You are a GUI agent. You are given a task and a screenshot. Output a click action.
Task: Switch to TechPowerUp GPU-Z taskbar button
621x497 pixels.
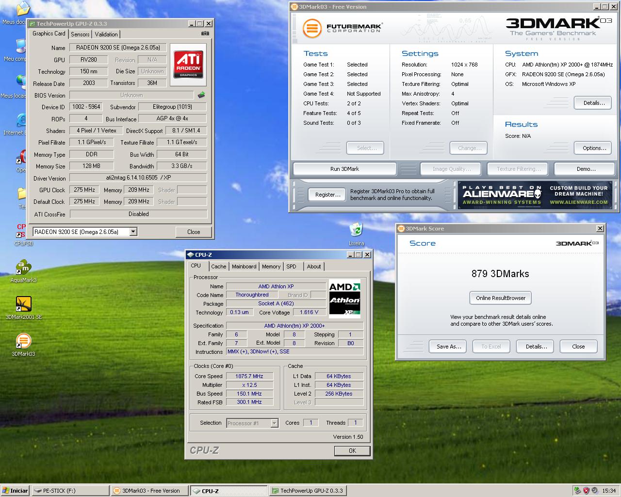coord(307,491)
